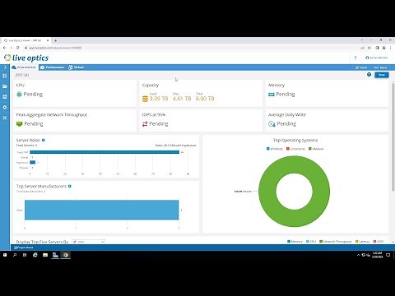Image resolution: width=395 pixels, height=296 pixels.
Task: Click the Chrome icon in taskbar
Action: point(65,255)
